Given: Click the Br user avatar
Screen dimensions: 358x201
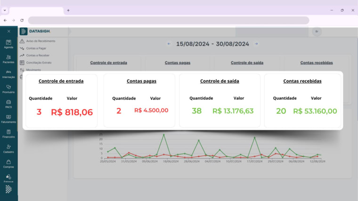Looking at the screenshot, I should coord(317,31).
